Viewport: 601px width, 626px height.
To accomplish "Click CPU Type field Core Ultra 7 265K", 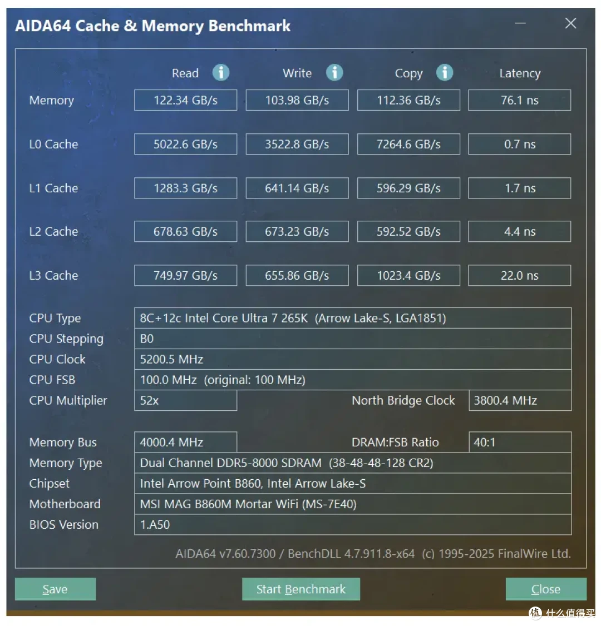I will pos(353,318).
